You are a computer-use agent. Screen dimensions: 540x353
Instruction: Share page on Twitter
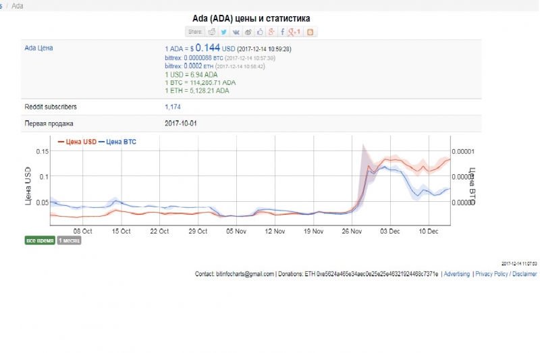(x=224, y=32)
